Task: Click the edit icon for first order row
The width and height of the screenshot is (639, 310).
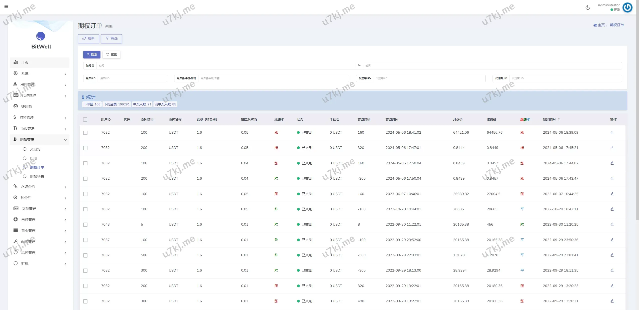Action: coord(612,132)
